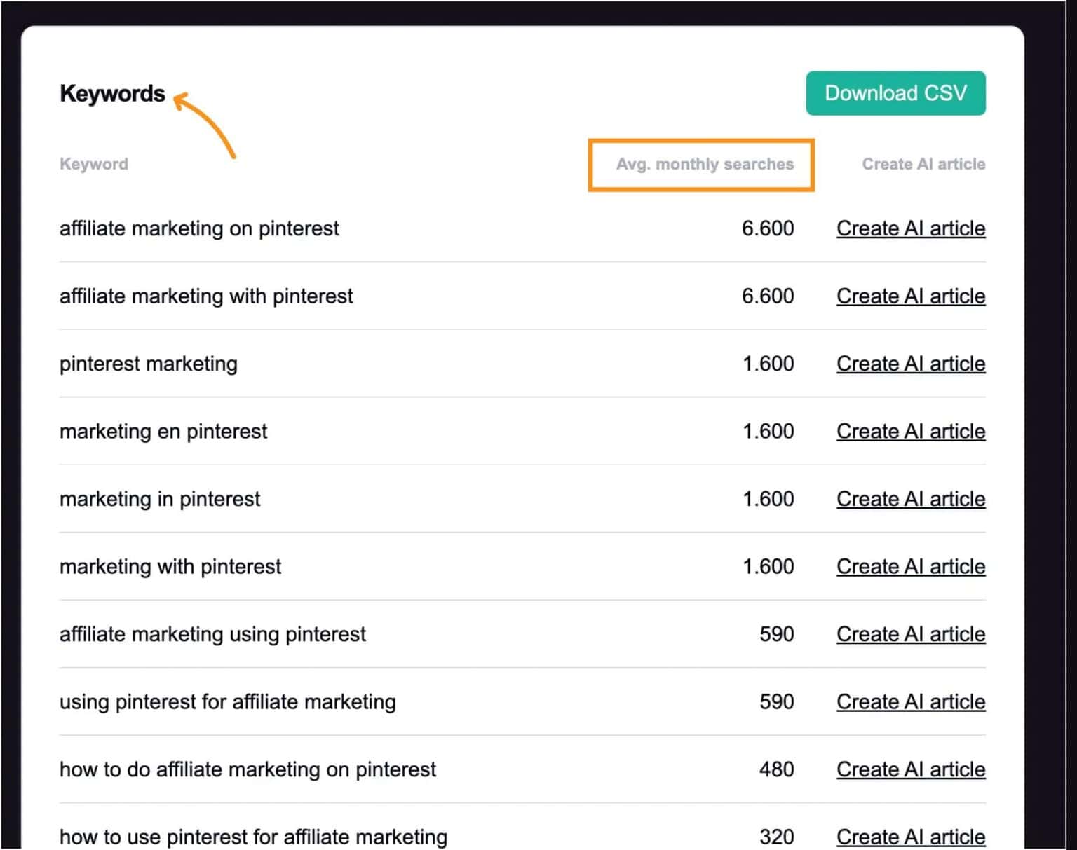
Task: Create AI article for pinterest marketing keyword
Action: pyautogui.click(x=910, y=364)
